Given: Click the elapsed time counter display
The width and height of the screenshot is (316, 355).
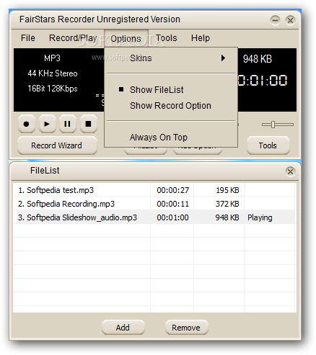Looking at the screenshot, I should 263,81.
